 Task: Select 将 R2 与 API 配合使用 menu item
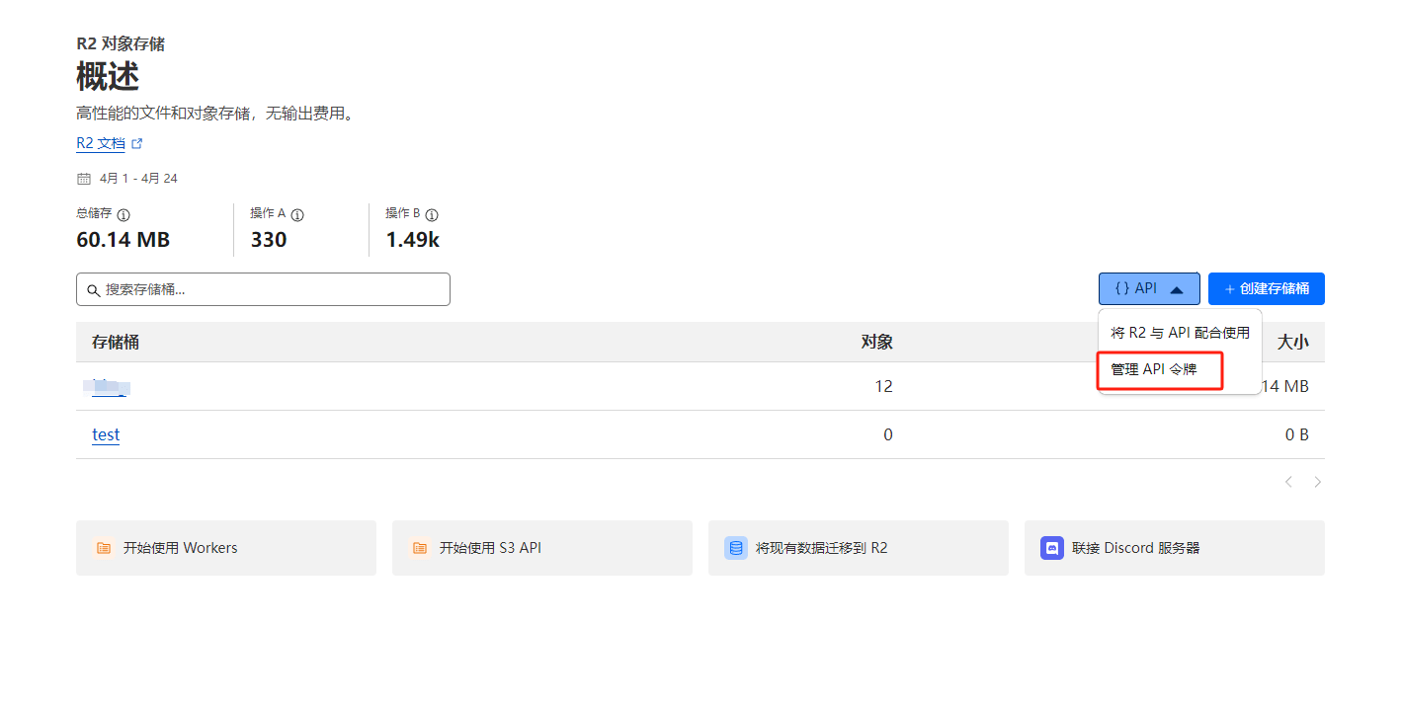click(x=1180, y=333)
